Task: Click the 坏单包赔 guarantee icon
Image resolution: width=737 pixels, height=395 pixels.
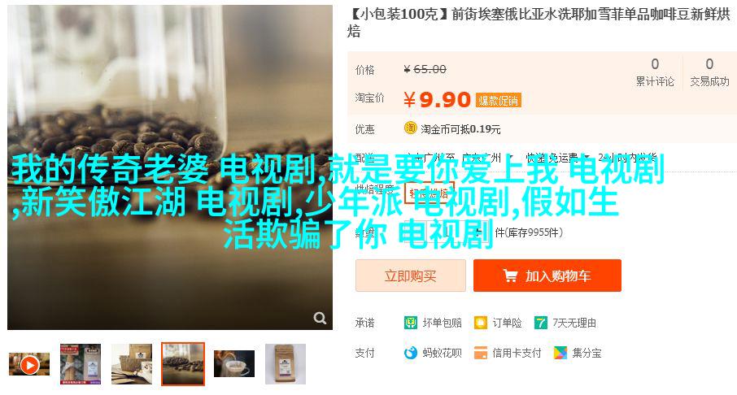Action: (410, 323)
